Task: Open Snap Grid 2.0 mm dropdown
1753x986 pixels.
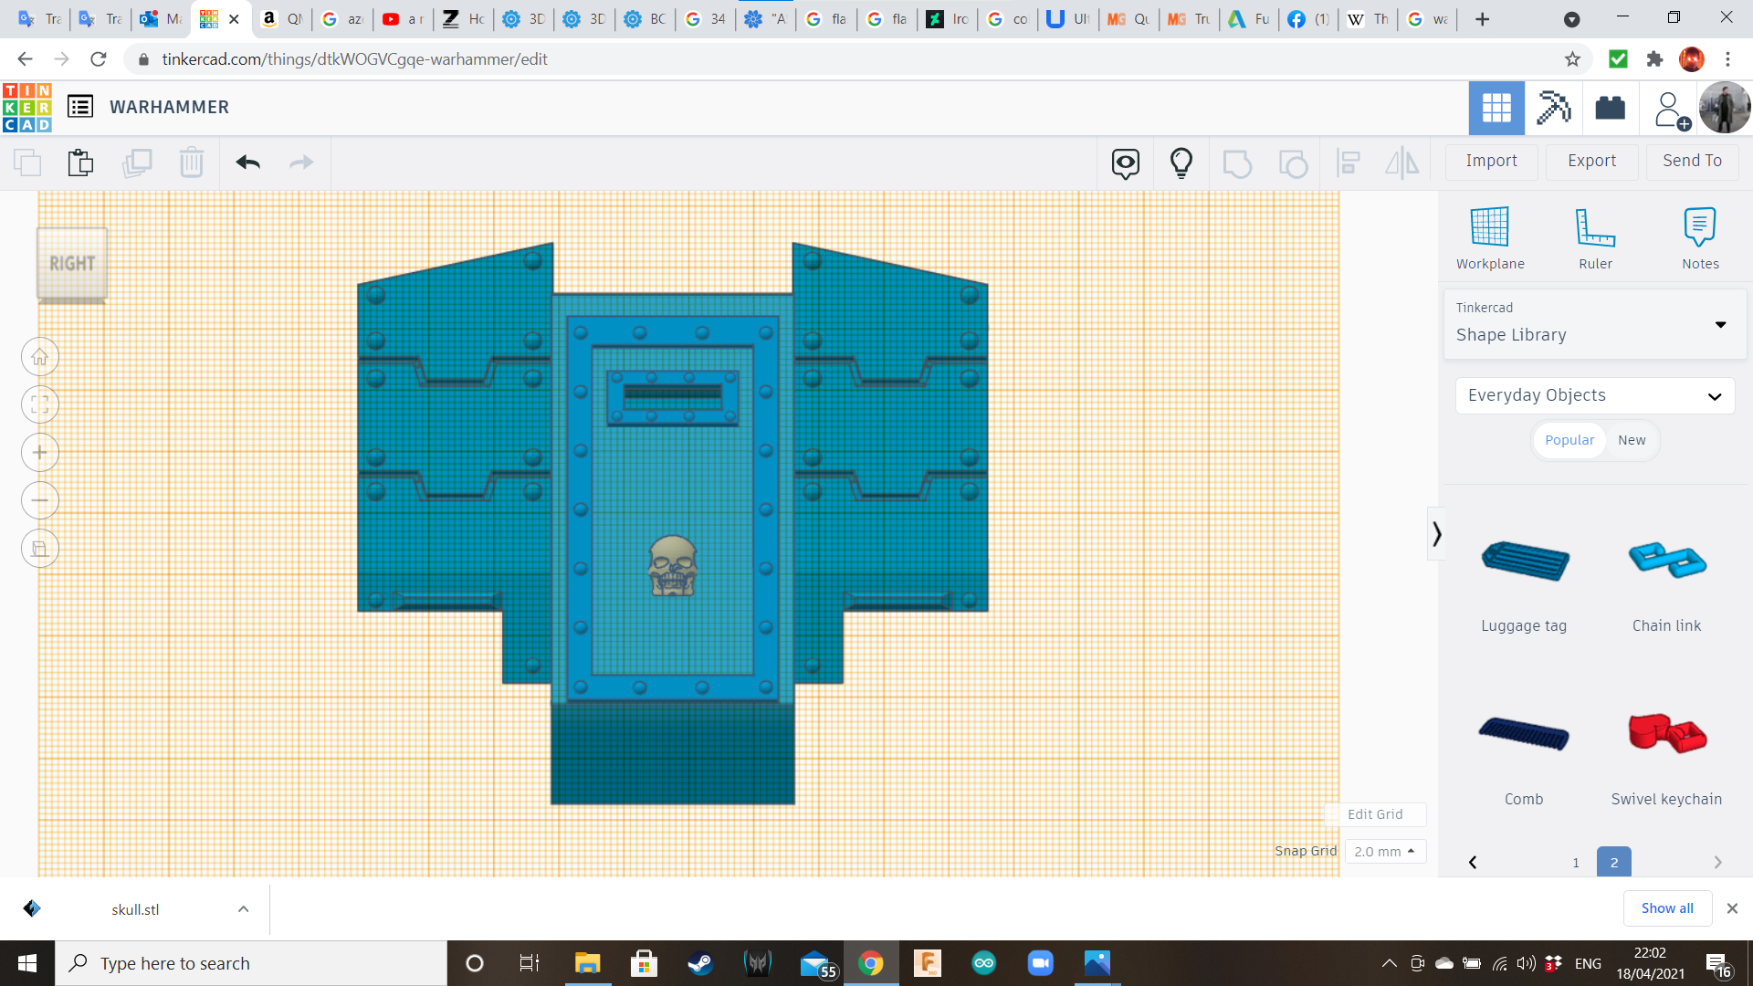Action: 1384,851
